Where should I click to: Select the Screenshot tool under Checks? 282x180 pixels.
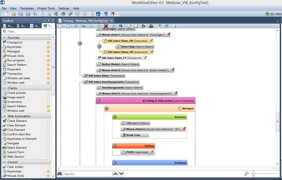[14, 102]
